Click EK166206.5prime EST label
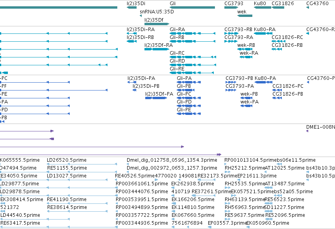 pyautogui.click(x=193, y=199)
